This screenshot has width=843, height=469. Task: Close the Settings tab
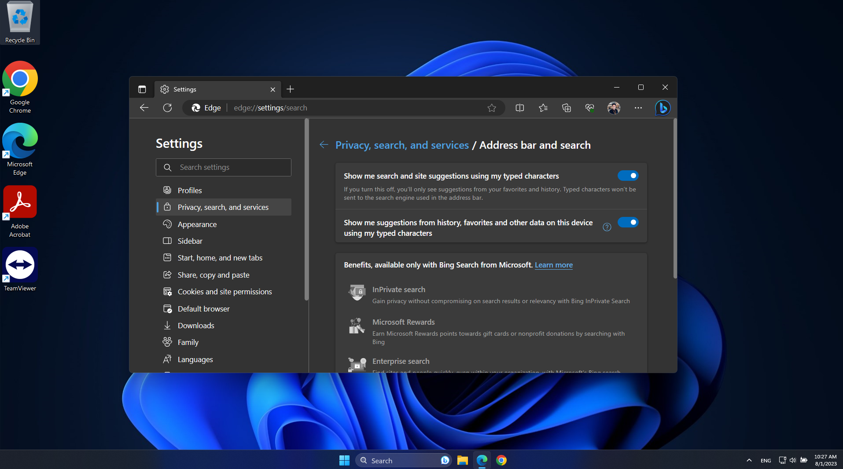tap(272, 89)
